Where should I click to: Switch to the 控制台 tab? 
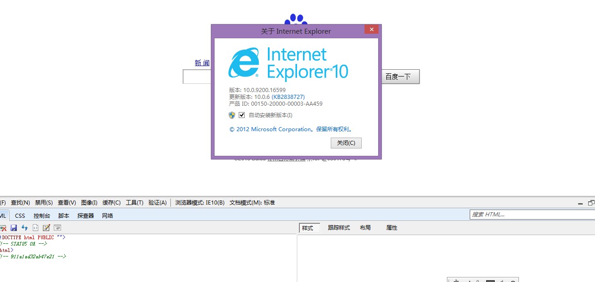coord(42,215)
